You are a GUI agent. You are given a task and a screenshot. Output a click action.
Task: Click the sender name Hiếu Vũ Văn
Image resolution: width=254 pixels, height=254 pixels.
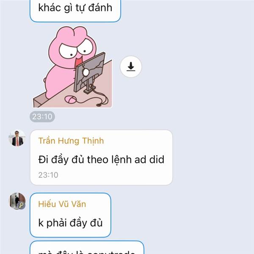(x=62, y=204)
